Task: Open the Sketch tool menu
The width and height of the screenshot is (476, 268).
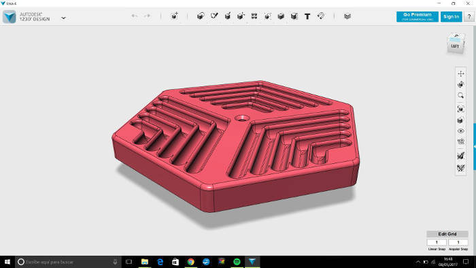Action: coord(214,16)
